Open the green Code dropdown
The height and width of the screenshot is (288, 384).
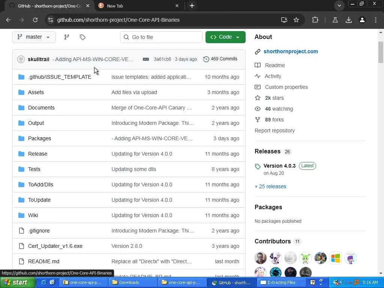point(225,37)
